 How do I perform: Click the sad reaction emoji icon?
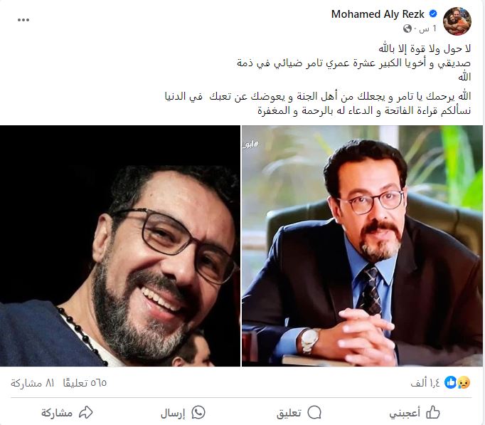[x=464, y=383]
